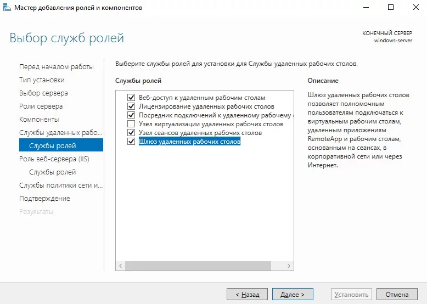Viewport: 427px width, 304px height.
Task: Uncheck Шлюз удаленных рабочих столов checkbox
Action: tap(131, 141)
